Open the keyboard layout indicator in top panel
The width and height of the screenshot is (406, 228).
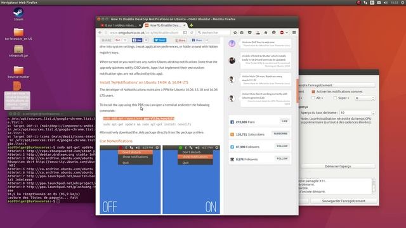(372, 3)
